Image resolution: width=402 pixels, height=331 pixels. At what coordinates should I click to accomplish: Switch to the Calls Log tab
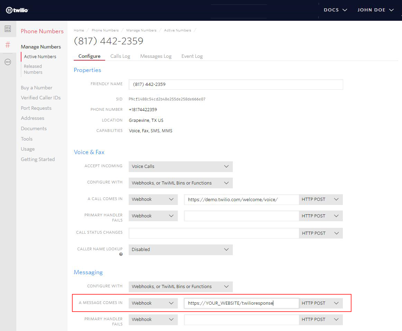(120, 56)
